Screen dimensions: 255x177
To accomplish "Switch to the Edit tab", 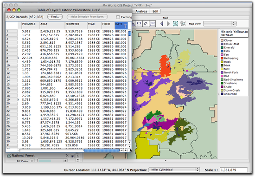I will (155, 11).
